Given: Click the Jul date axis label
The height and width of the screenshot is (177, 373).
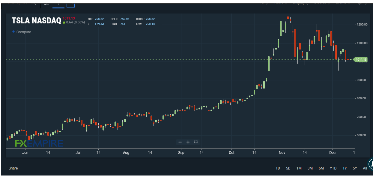Looking at the screenshot, I should click(x=78, y=153).
